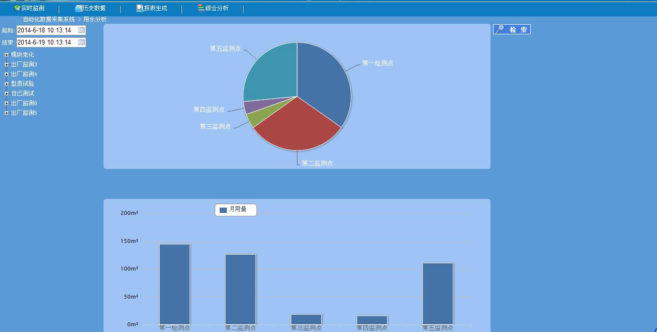Open the calendar picker for 起始 date
Viewport: 657px width, 332px height.
point(81,30)
